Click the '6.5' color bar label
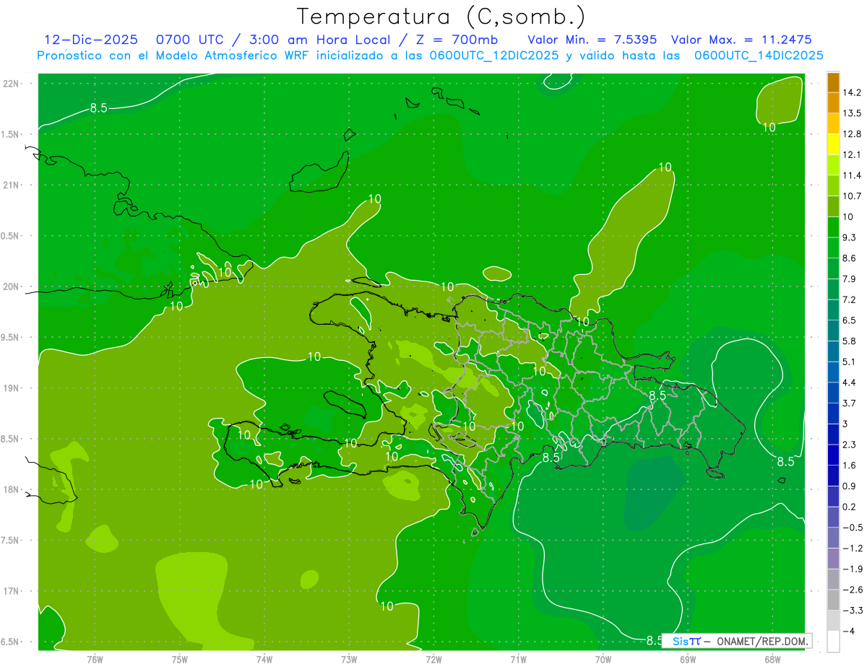The image size is (867, 669). pyautogui.click(x=849, y=320)
